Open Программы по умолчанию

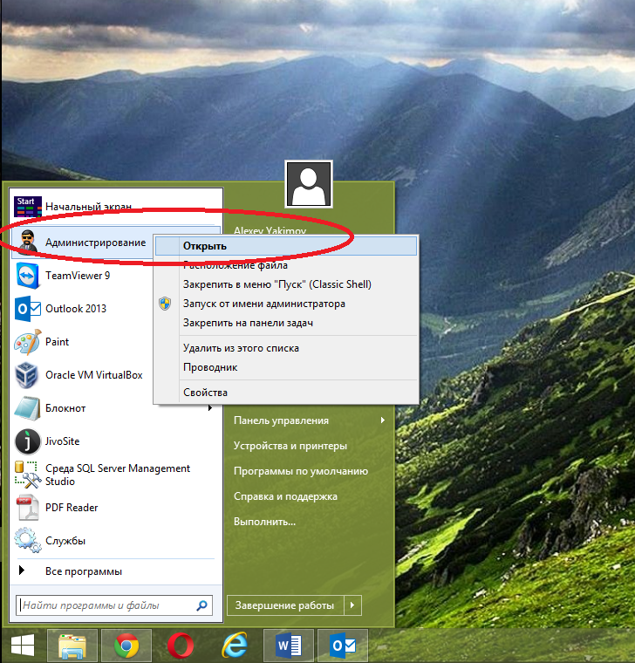click(301, 471)
